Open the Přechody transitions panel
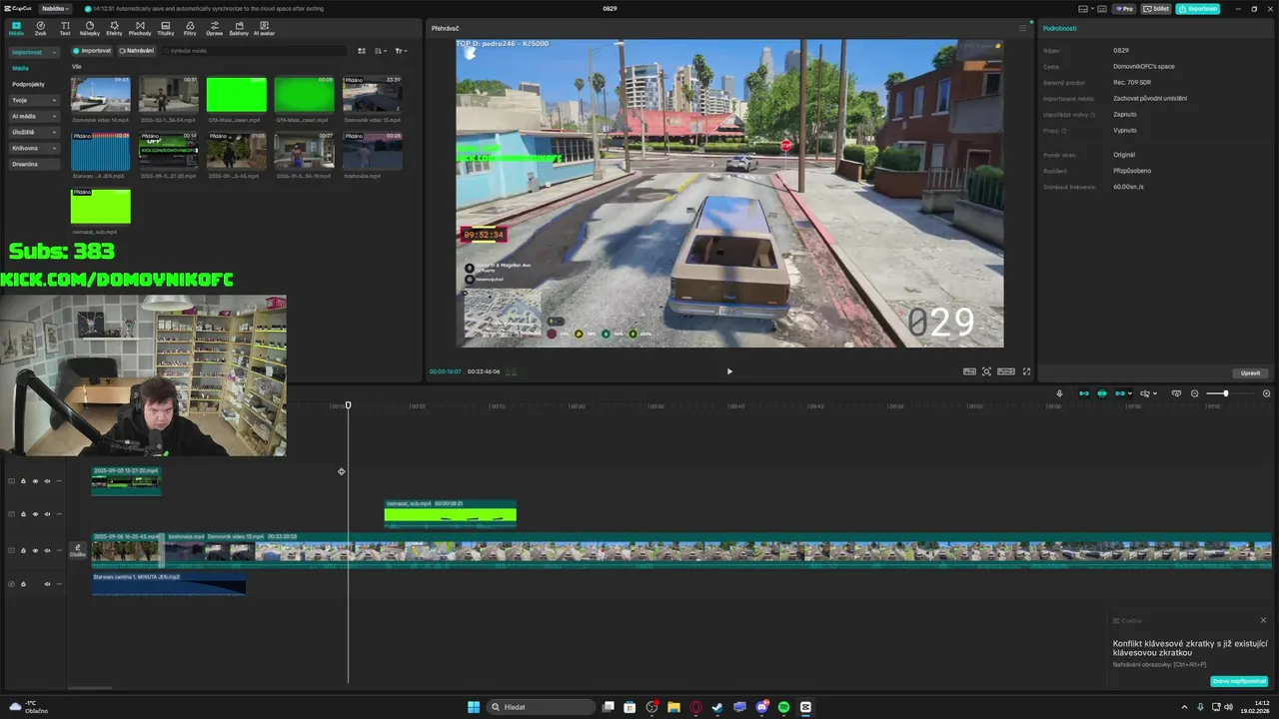1279x719 pixels. [x=140, y=28]
